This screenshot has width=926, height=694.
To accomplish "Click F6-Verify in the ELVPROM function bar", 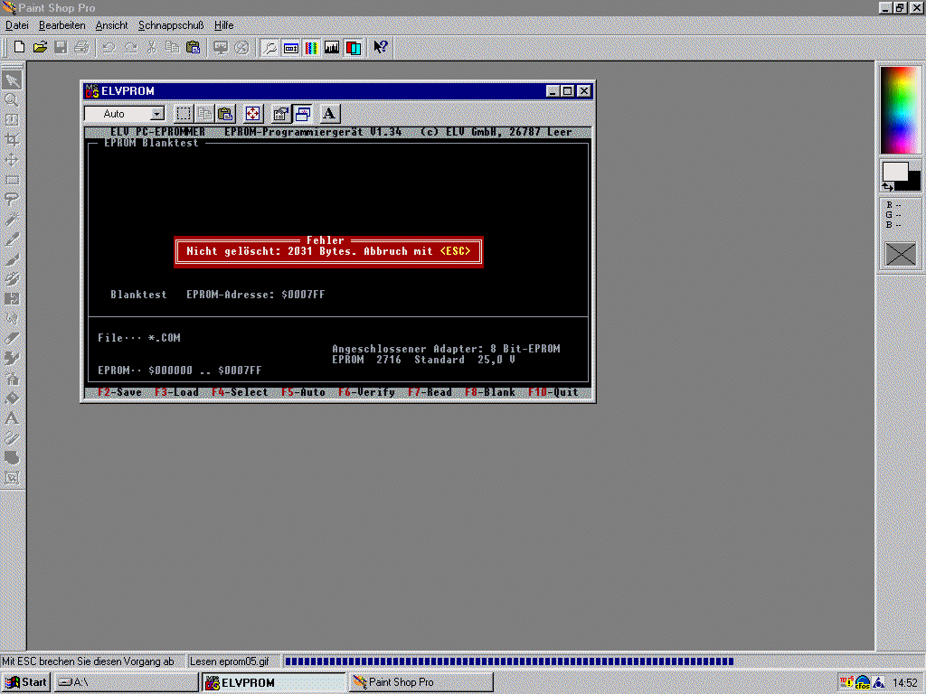I will point(366,392).
